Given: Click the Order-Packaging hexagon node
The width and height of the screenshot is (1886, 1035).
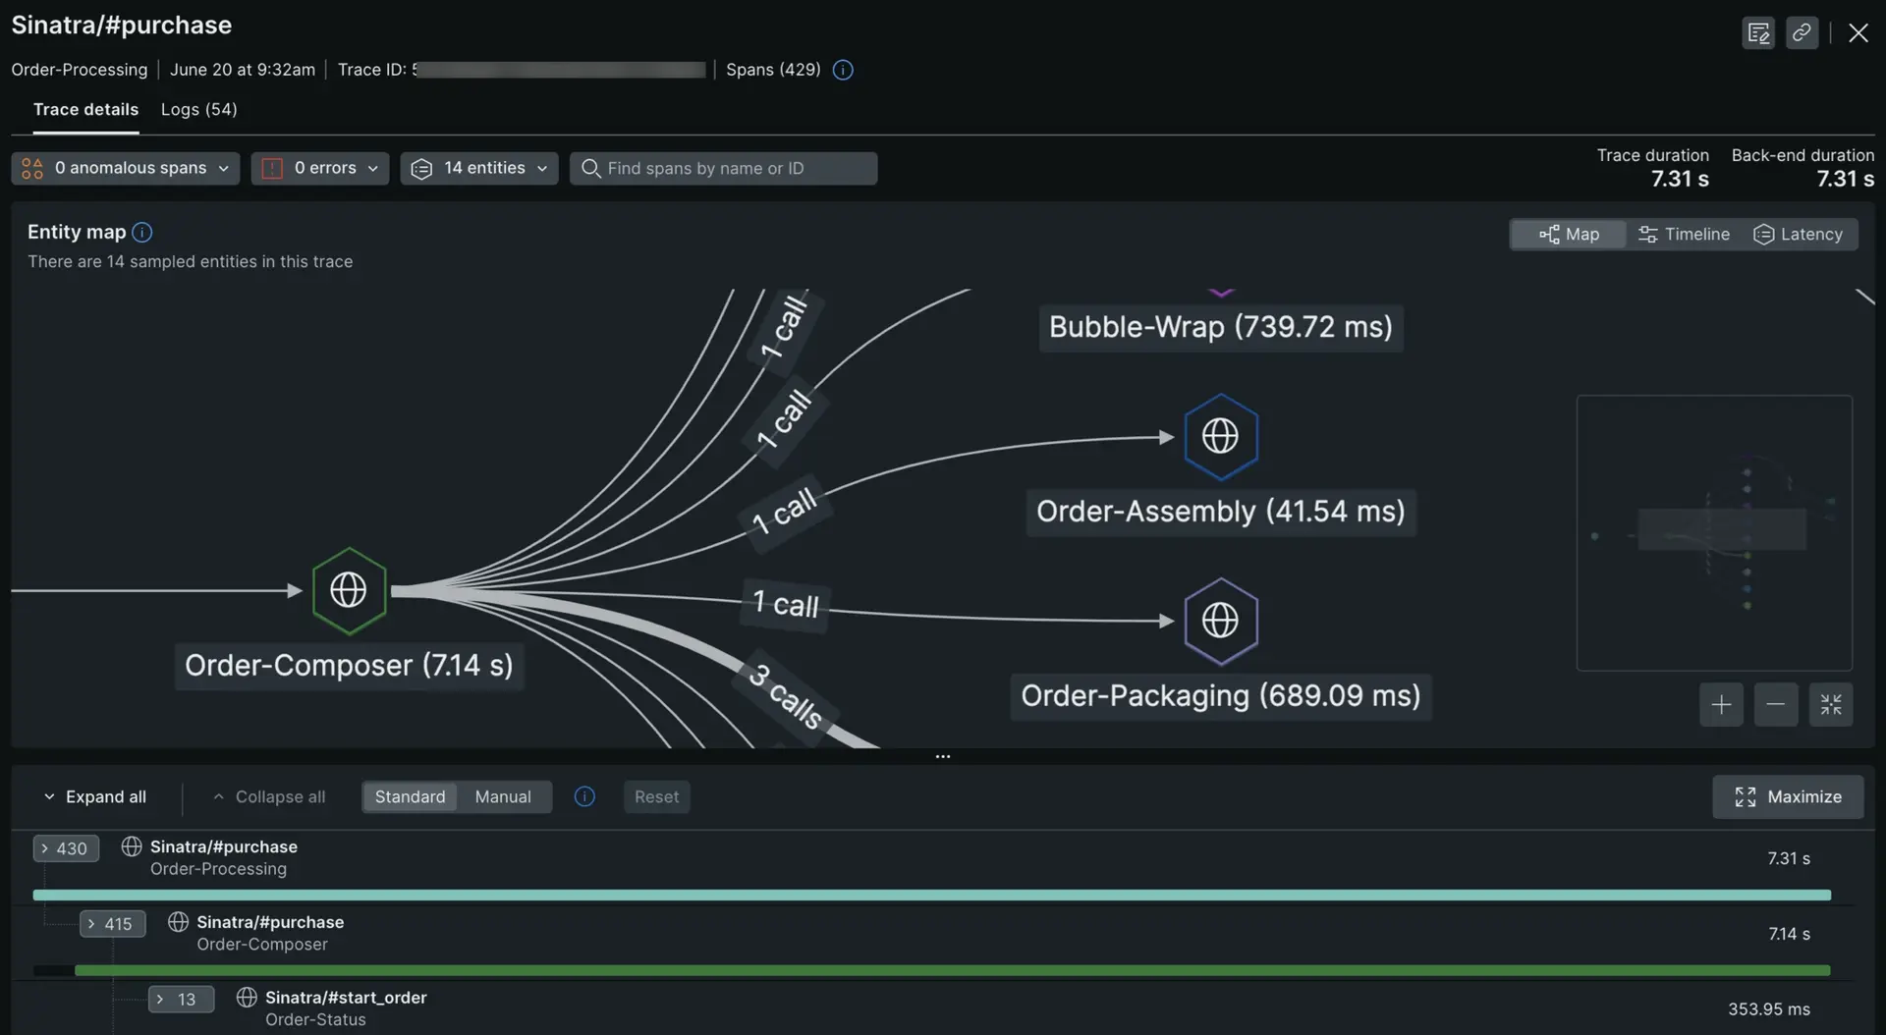Looking at the screenshot, I should coord(1220,621).
